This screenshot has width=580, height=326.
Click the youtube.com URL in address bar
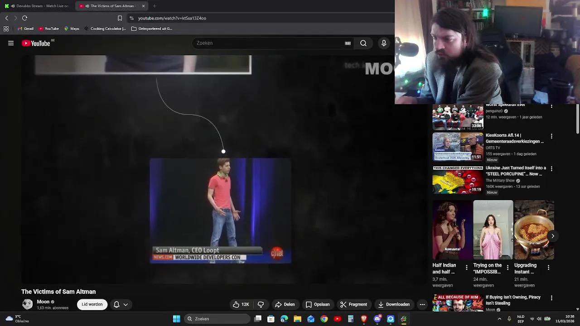coord(172,18)
